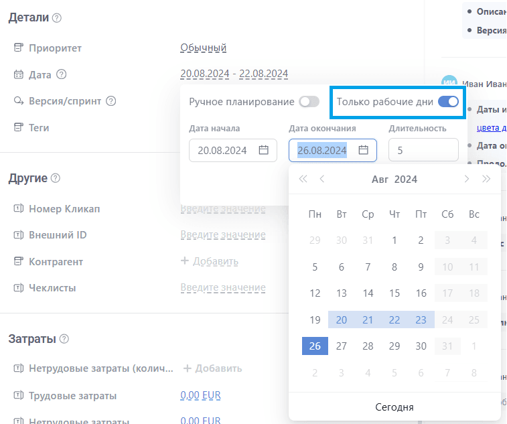Select August 27 in the calendar

click(342, 346)
